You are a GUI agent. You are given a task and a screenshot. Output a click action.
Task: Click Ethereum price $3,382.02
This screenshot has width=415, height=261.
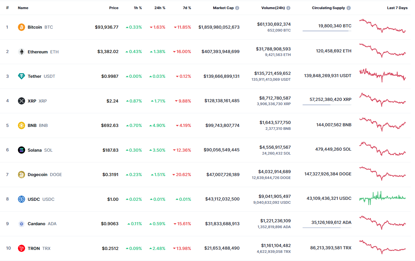pyautogui.click(x=108, y=52)
